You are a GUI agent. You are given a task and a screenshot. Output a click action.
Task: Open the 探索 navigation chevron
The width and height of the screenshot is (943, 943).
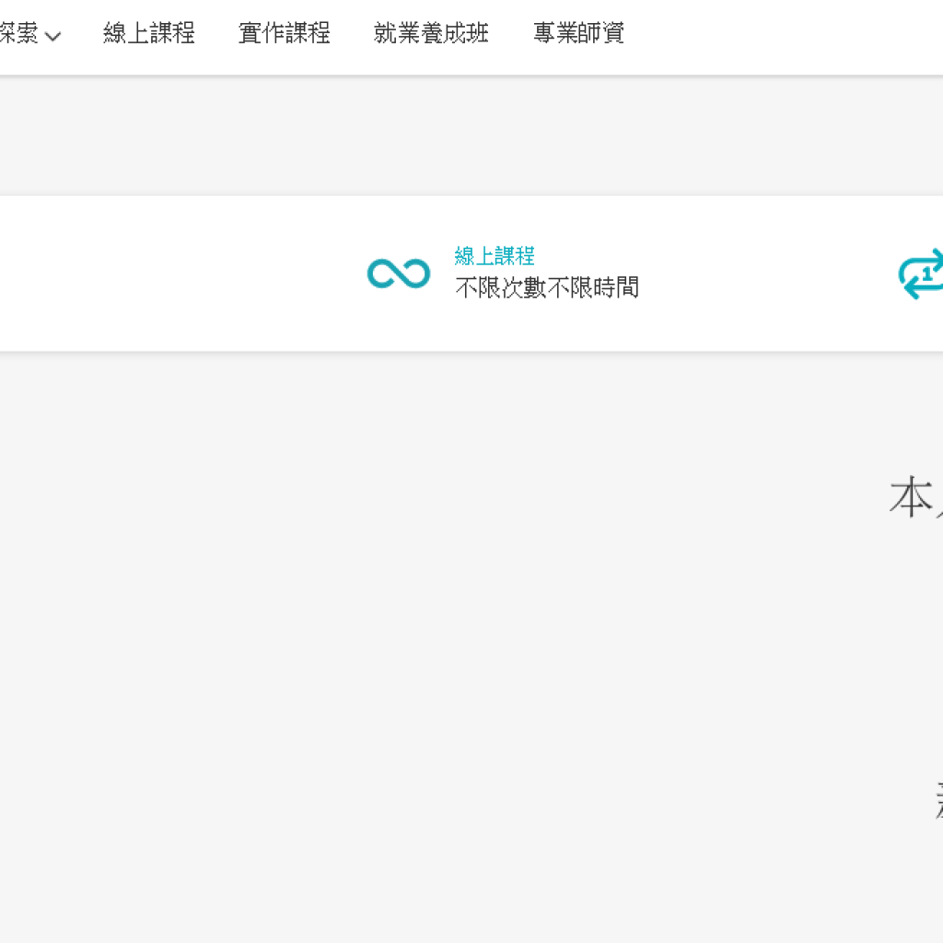[52, 35]
